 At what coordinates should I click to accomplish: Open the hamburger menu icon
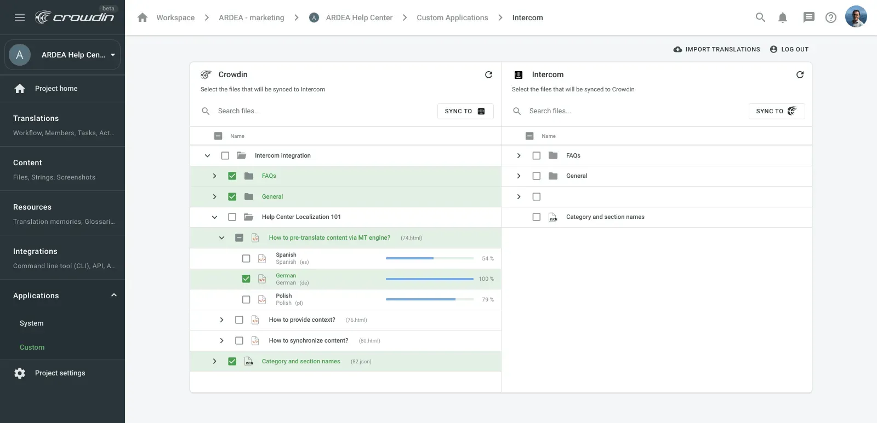coord(20,18)
